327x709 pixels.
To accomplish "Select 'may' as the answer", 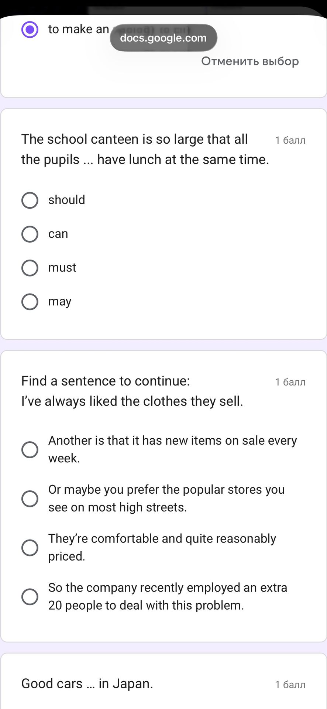I will pyautogui.click(x=30, y=302).
